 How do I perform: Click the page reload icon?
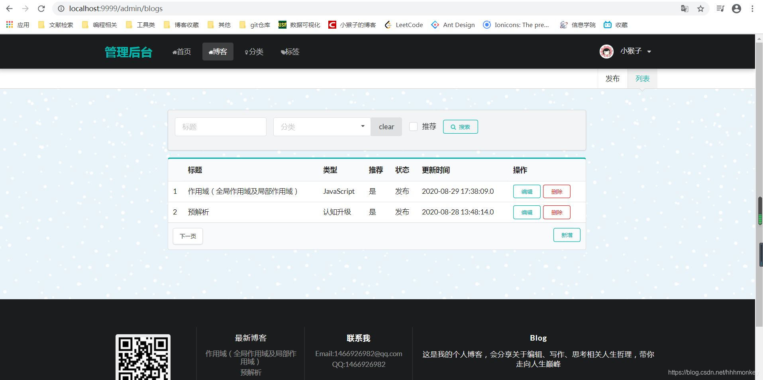point(41,8)
